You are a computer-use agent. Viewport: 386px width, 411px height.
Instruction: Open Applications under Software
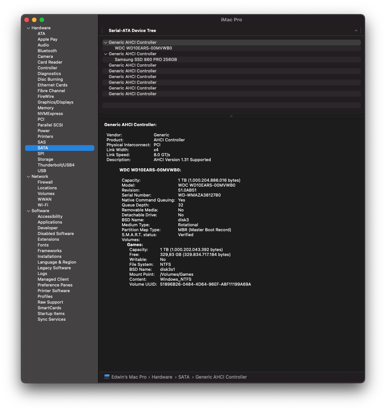50,222
